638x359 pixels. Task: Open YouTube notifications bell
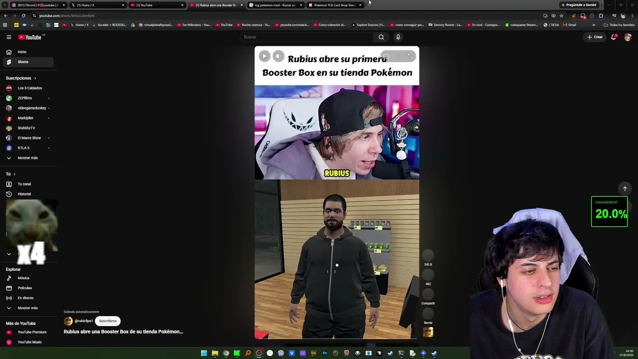coord(614,37)
